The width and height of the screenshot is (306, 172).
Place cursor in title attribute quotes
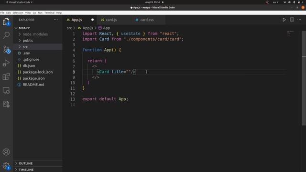[x=129, y=72]
